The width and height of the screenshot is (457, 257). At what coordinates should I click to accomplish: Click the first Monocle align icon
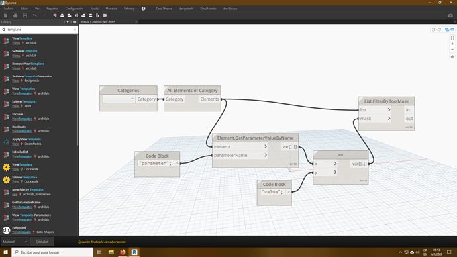coord(55,15)
